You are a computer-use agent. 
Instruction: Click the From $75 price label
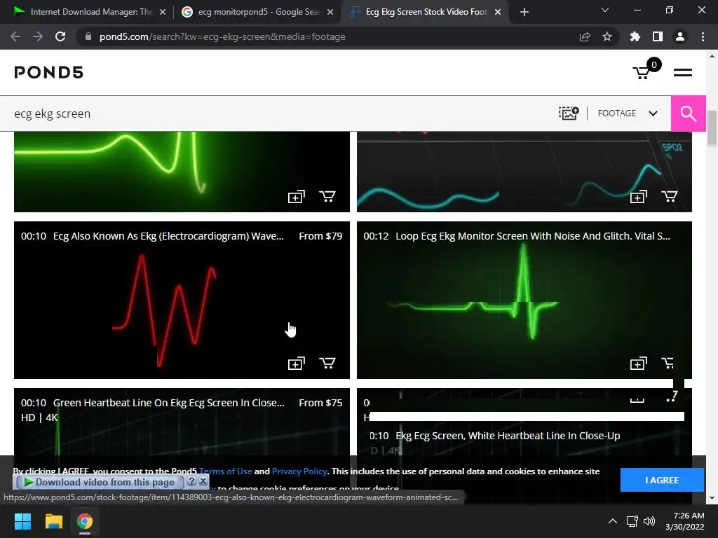320,403
